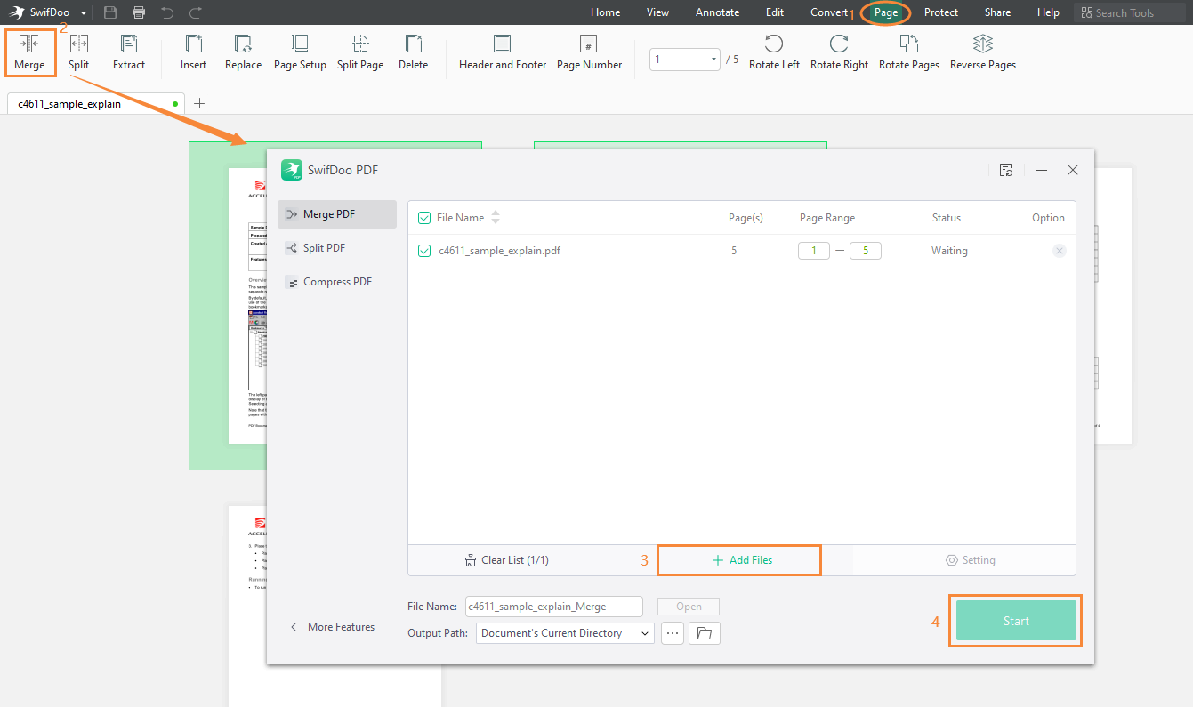The width and height of the screenshot is (1193, 707).
Task: Select the bottom-left page thumbnail behind the dialog
Action: click(x=247, y=607)
